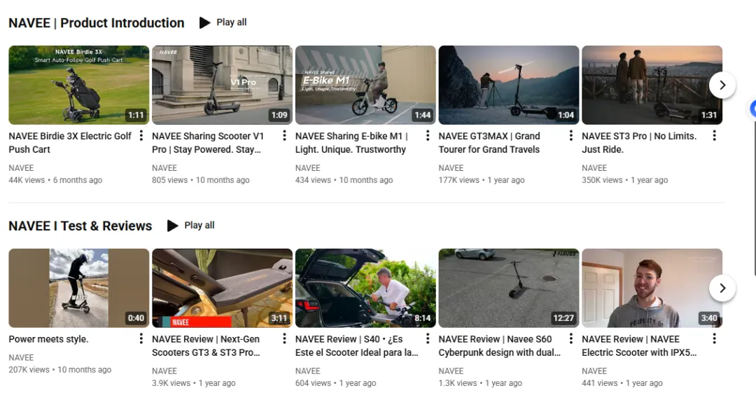Open the S40 review thumbnail with car trunk
756x400 pixels.
(365, 288)
